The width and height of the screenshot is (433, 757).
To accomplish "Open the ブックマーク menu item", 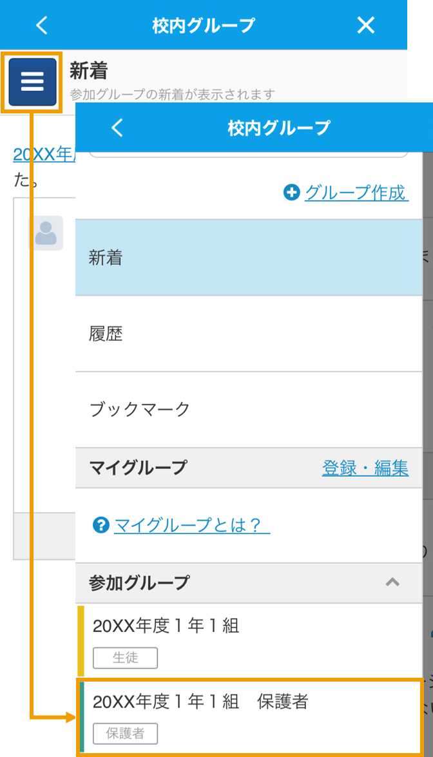I will (x=249, y=409).
